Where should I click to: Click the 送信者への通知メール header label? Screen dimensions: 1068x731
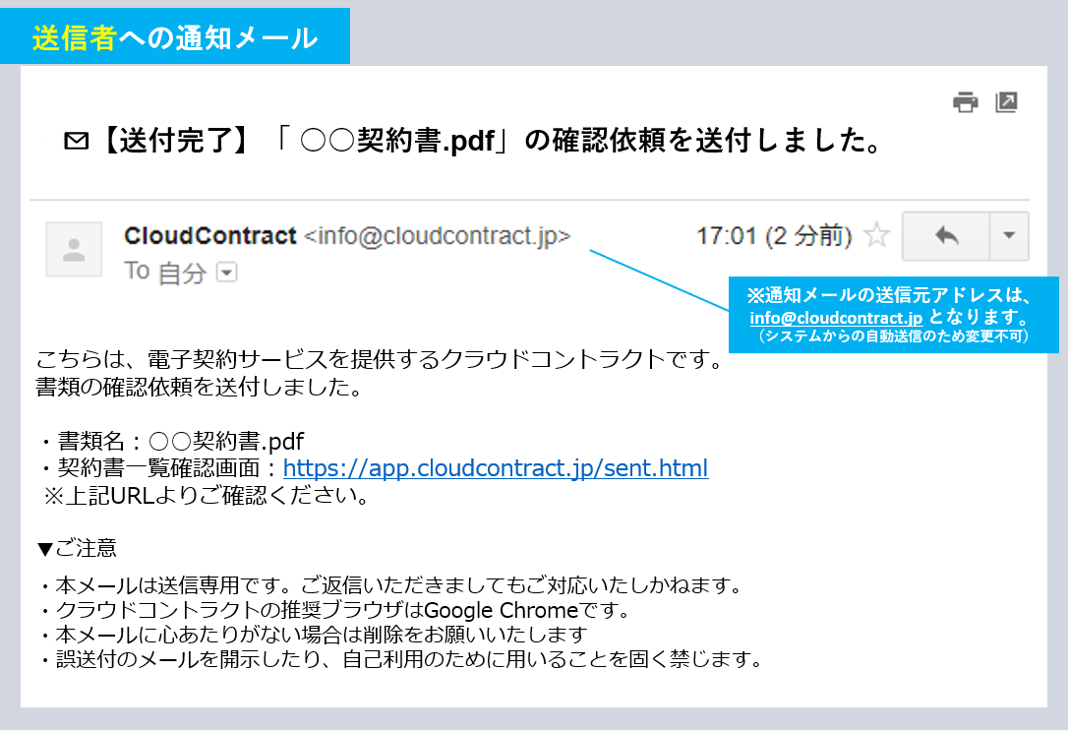coord(175,37)
